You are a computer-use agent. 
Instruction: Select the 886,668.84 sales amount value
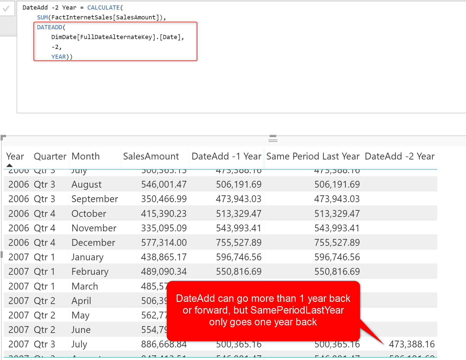164,344
